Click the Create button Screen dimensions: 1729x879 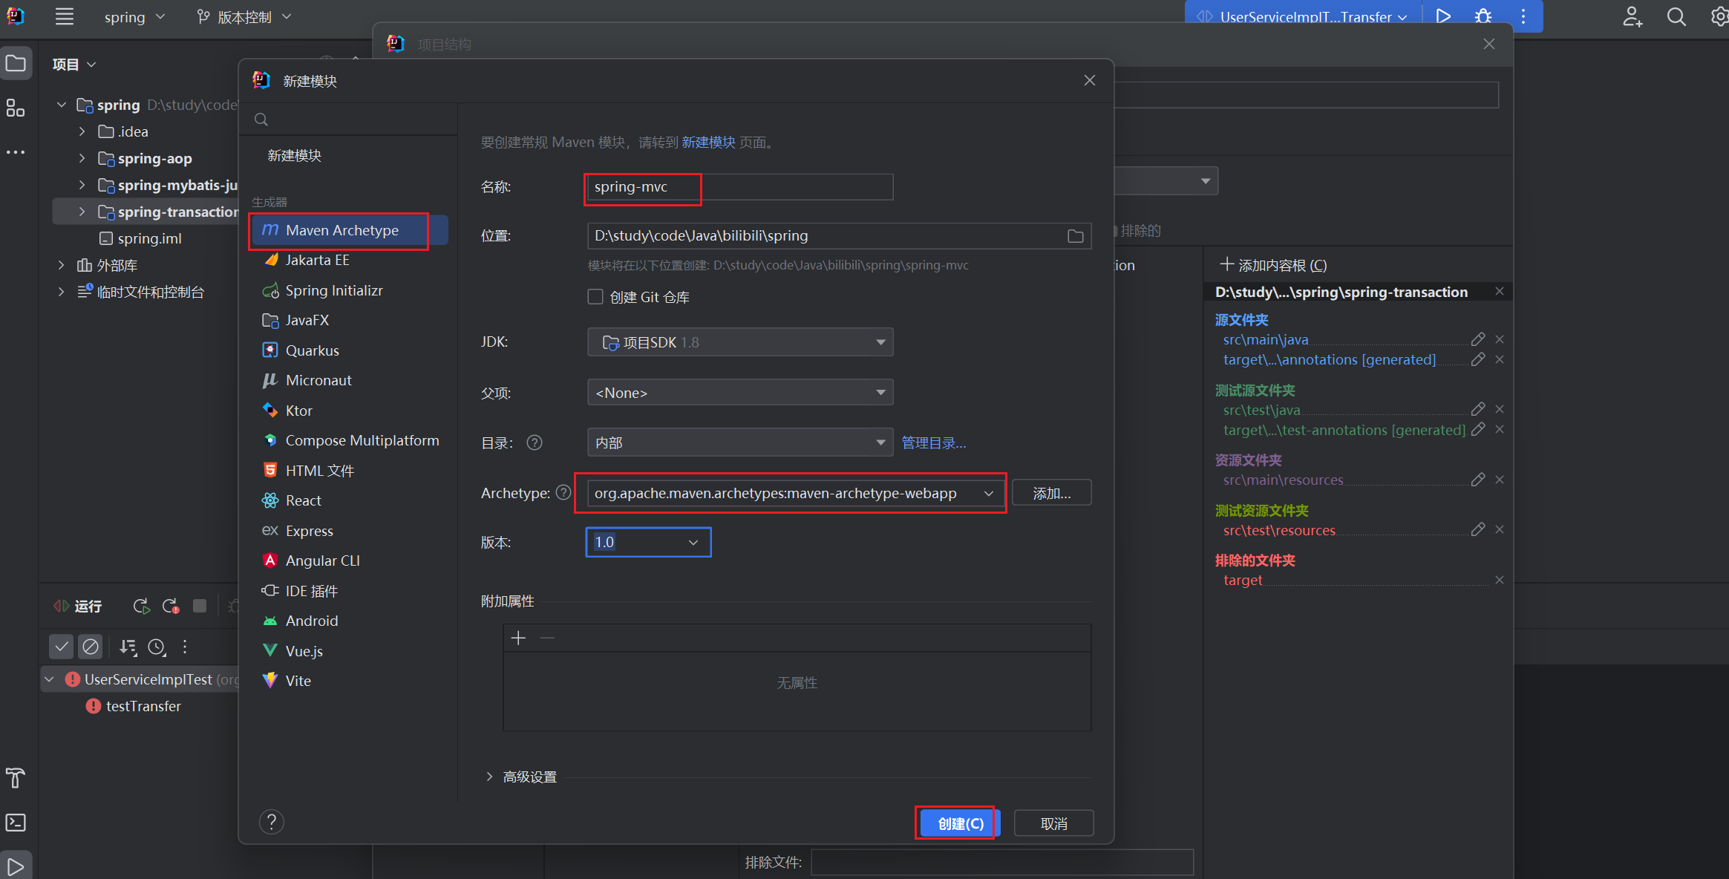pyautogui.click(x=960, y=823)
